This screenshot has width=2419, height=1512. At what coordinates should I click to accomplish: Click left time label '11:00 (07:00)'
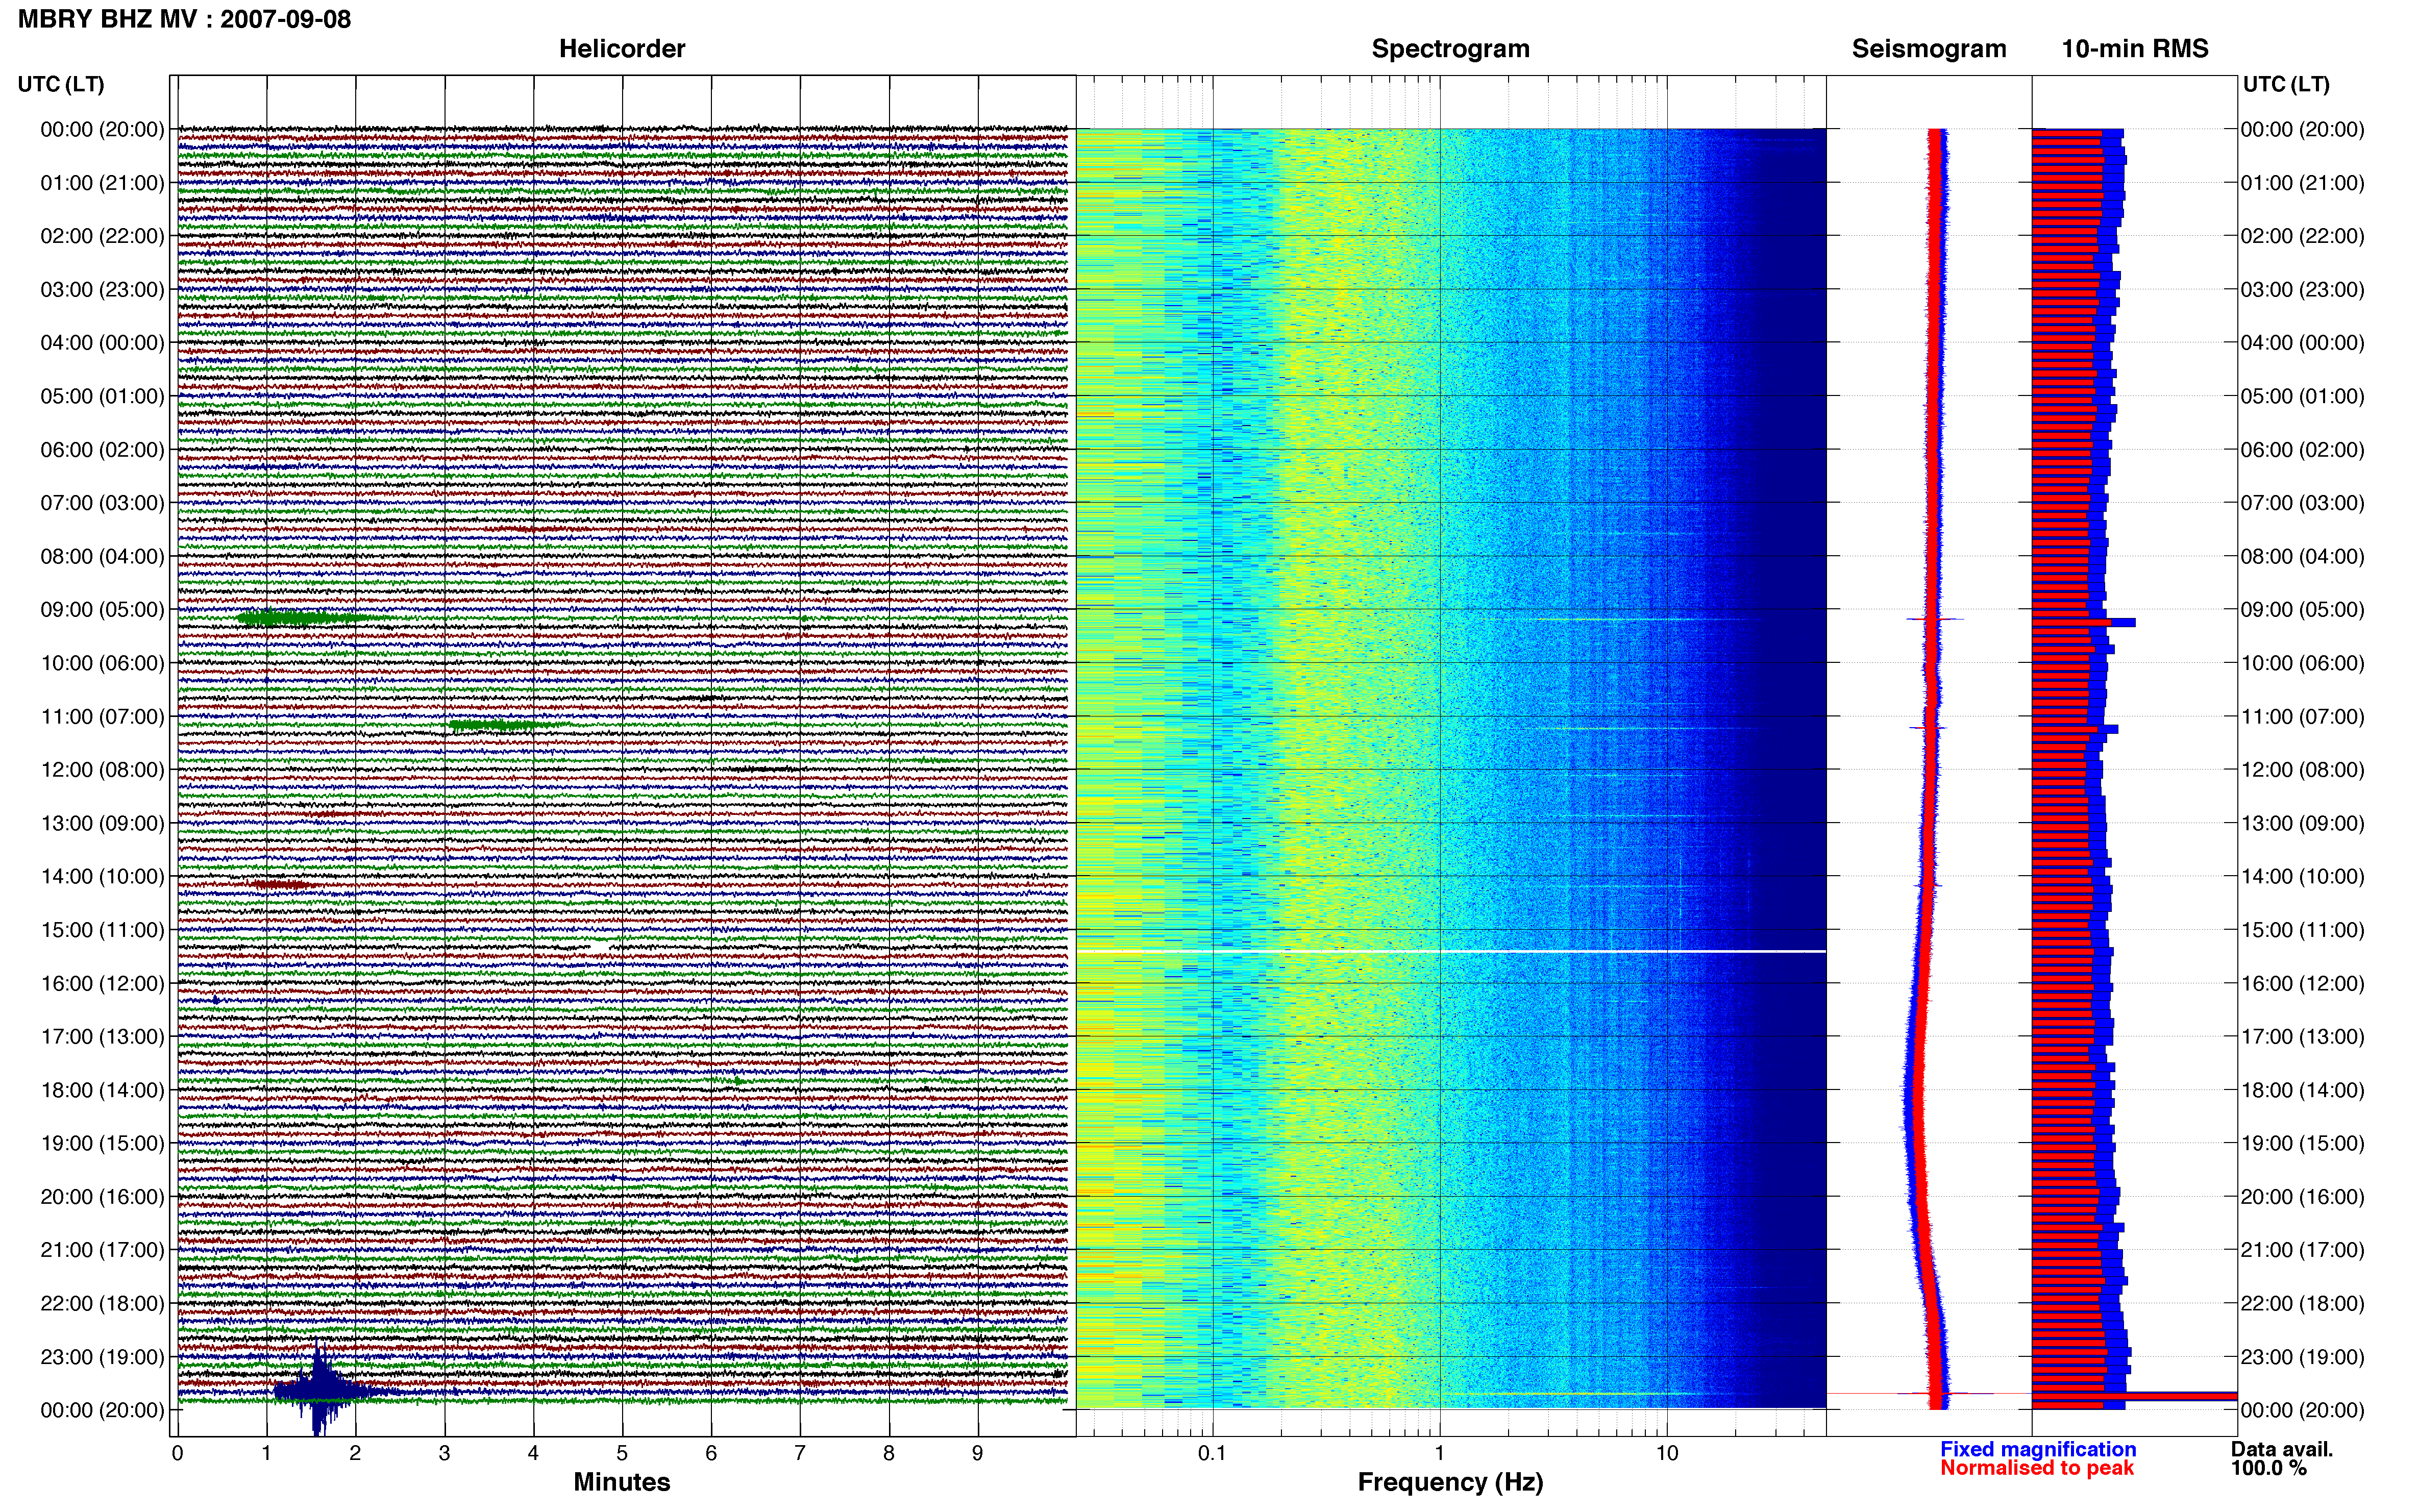pyautogui.click(x=102, y=717)
